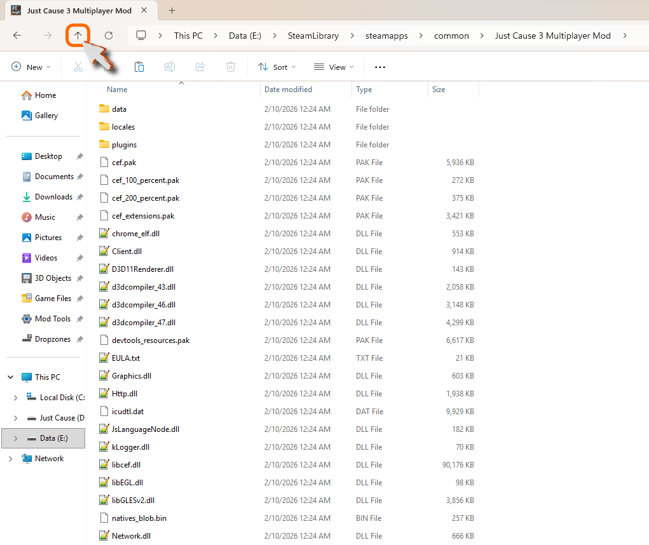The image size is (649, 545).
Task: Click the Cut scissors icon in toolbar
Action: [78, 67]
